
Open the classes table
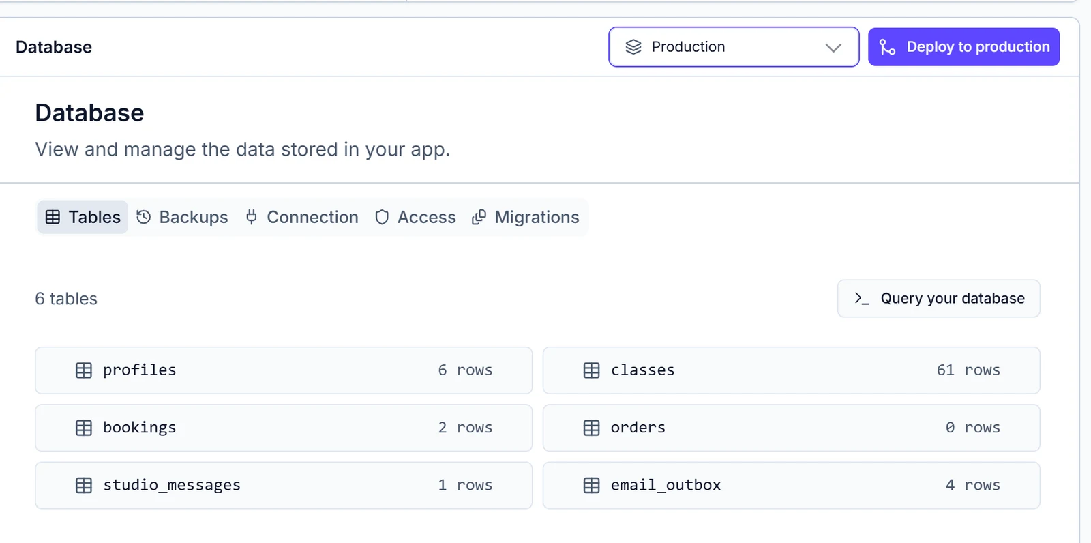(791, 370)
